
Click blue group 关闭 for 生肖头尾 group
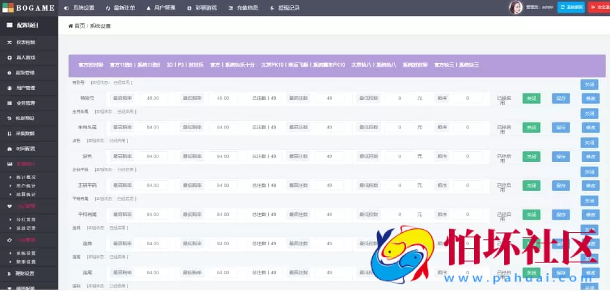[589, 114]
